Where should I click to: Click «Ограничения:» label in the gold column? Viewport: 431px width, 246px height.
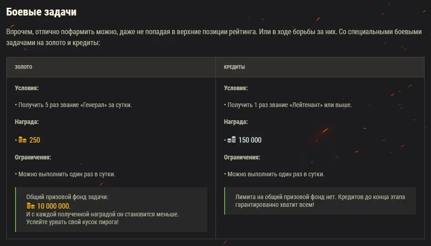33,157
